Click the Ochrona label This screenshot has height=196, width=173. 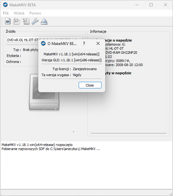click(x=13, y=62)
